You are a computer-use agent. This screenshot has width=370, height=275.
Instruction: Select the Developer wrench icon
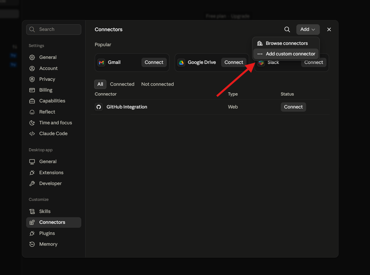(x=32, y=183)
